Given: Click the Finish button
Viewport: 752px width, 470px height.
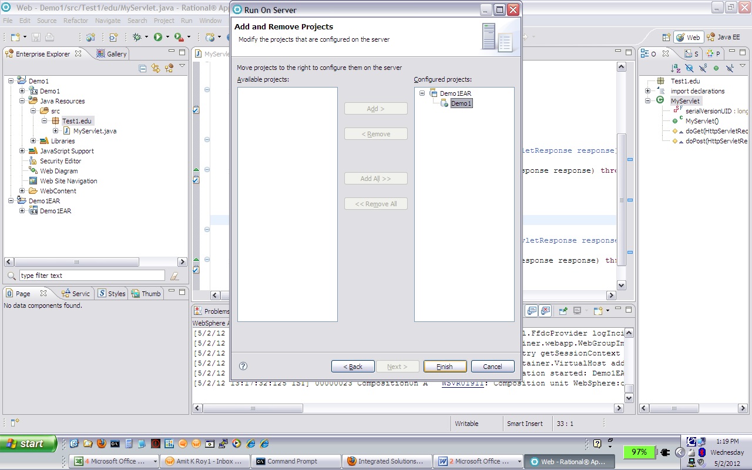Looking at the screenshot, I should tap(445, 367).
